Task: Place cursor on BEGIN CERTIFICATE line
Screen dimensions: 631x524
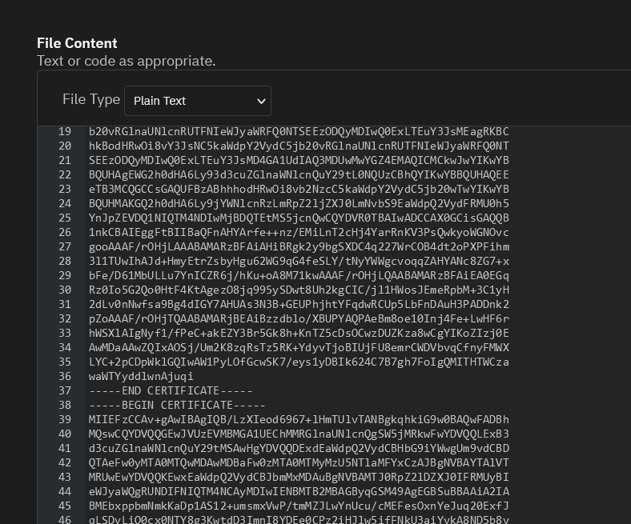Action: (177, 405)
